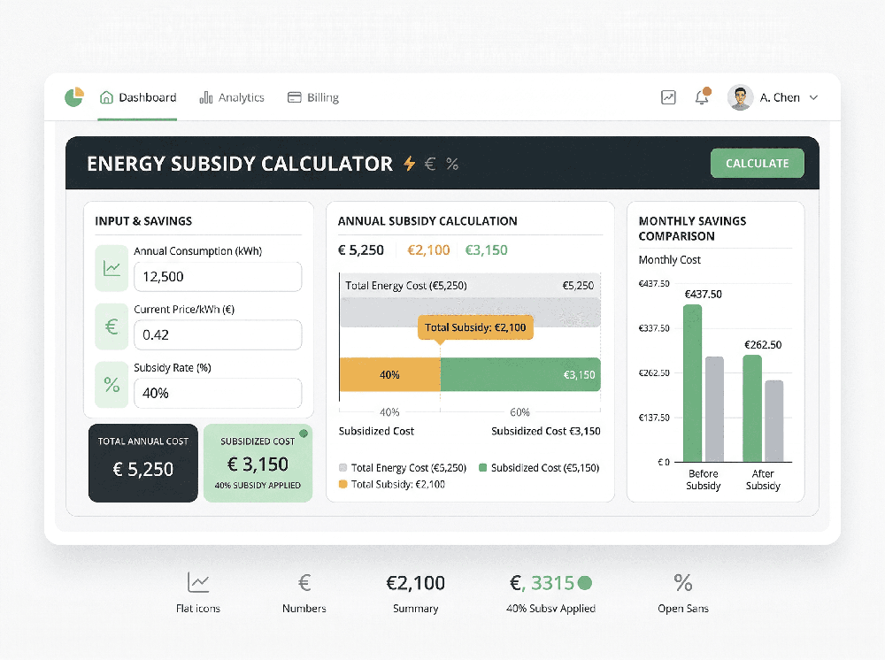Click the green After Subsidy bar

[x=752, y=409]
